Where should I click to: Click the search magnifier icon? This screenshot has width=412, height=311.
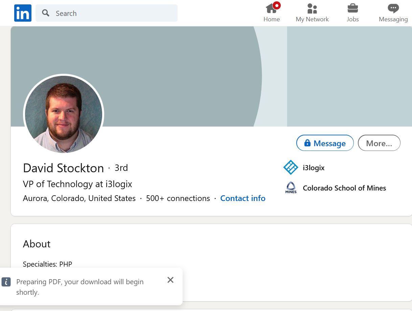pyautogui.click(x=46, y=13)
